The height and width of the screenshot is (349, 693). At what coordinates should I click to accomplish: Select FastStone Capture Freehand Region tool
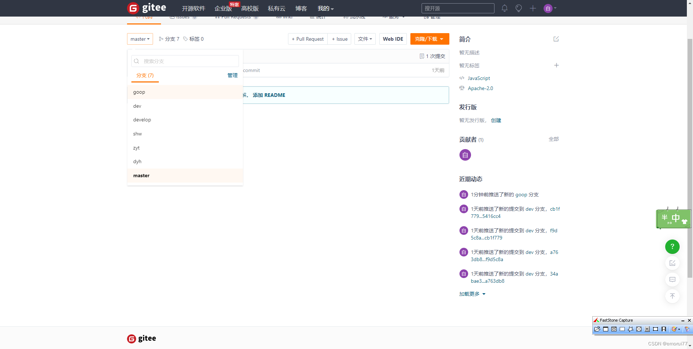point(631,329)
